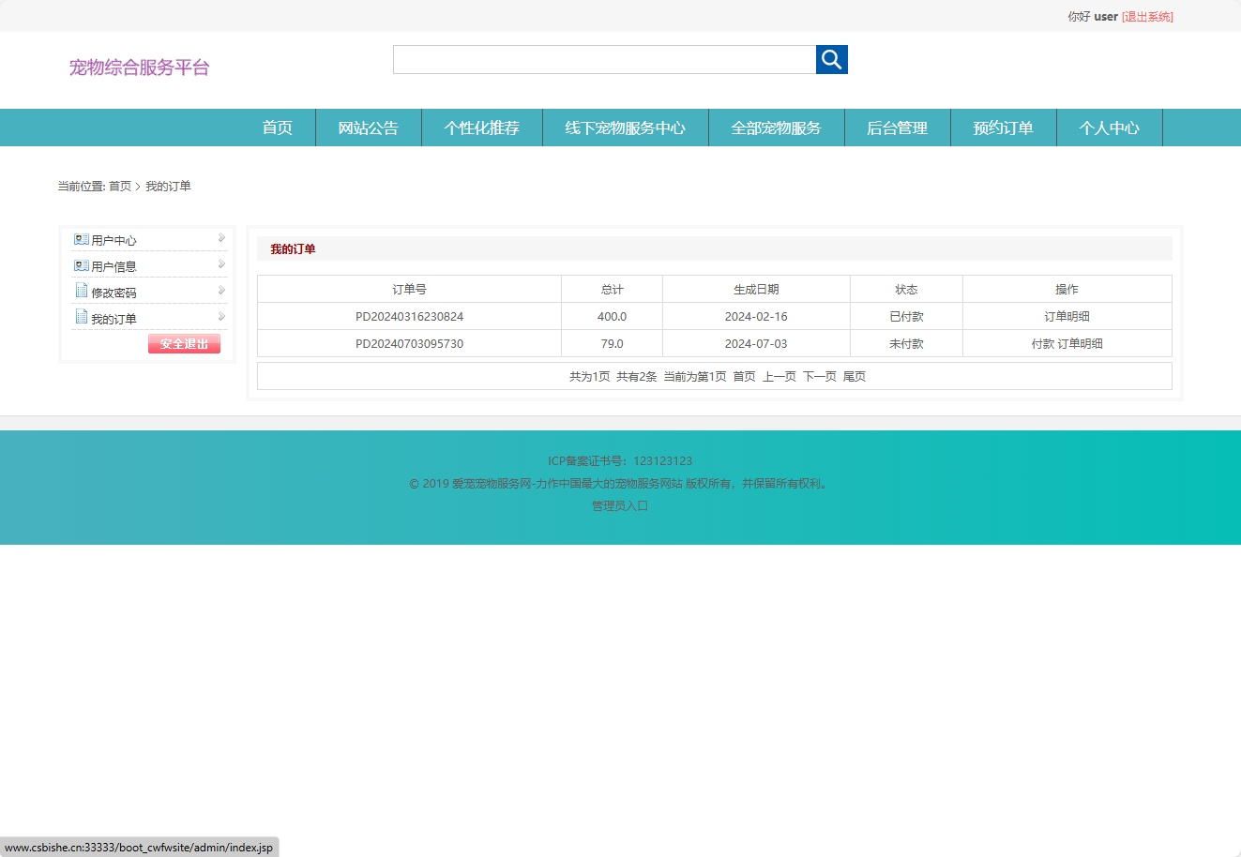Click the 我的订单 document icon
The width and height of the screenshot is (1241, 857).
click(82, 318)
